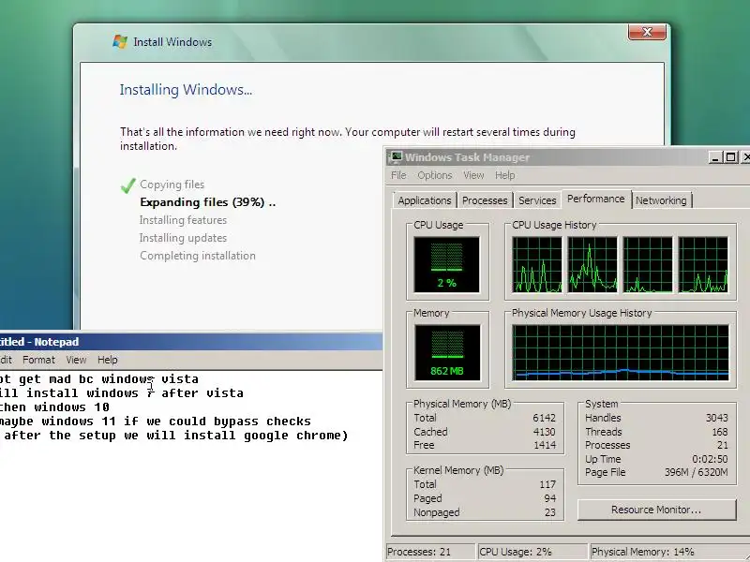Click the Task Manager title bar icon
Image resolution: width=750 pixels, height=562 pixels.
396,156
